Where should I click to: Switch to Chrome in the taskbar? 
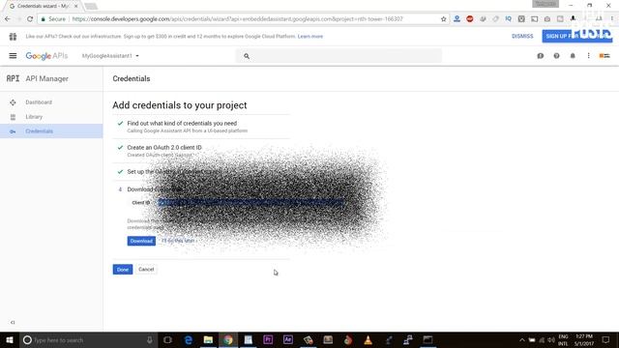228,339
